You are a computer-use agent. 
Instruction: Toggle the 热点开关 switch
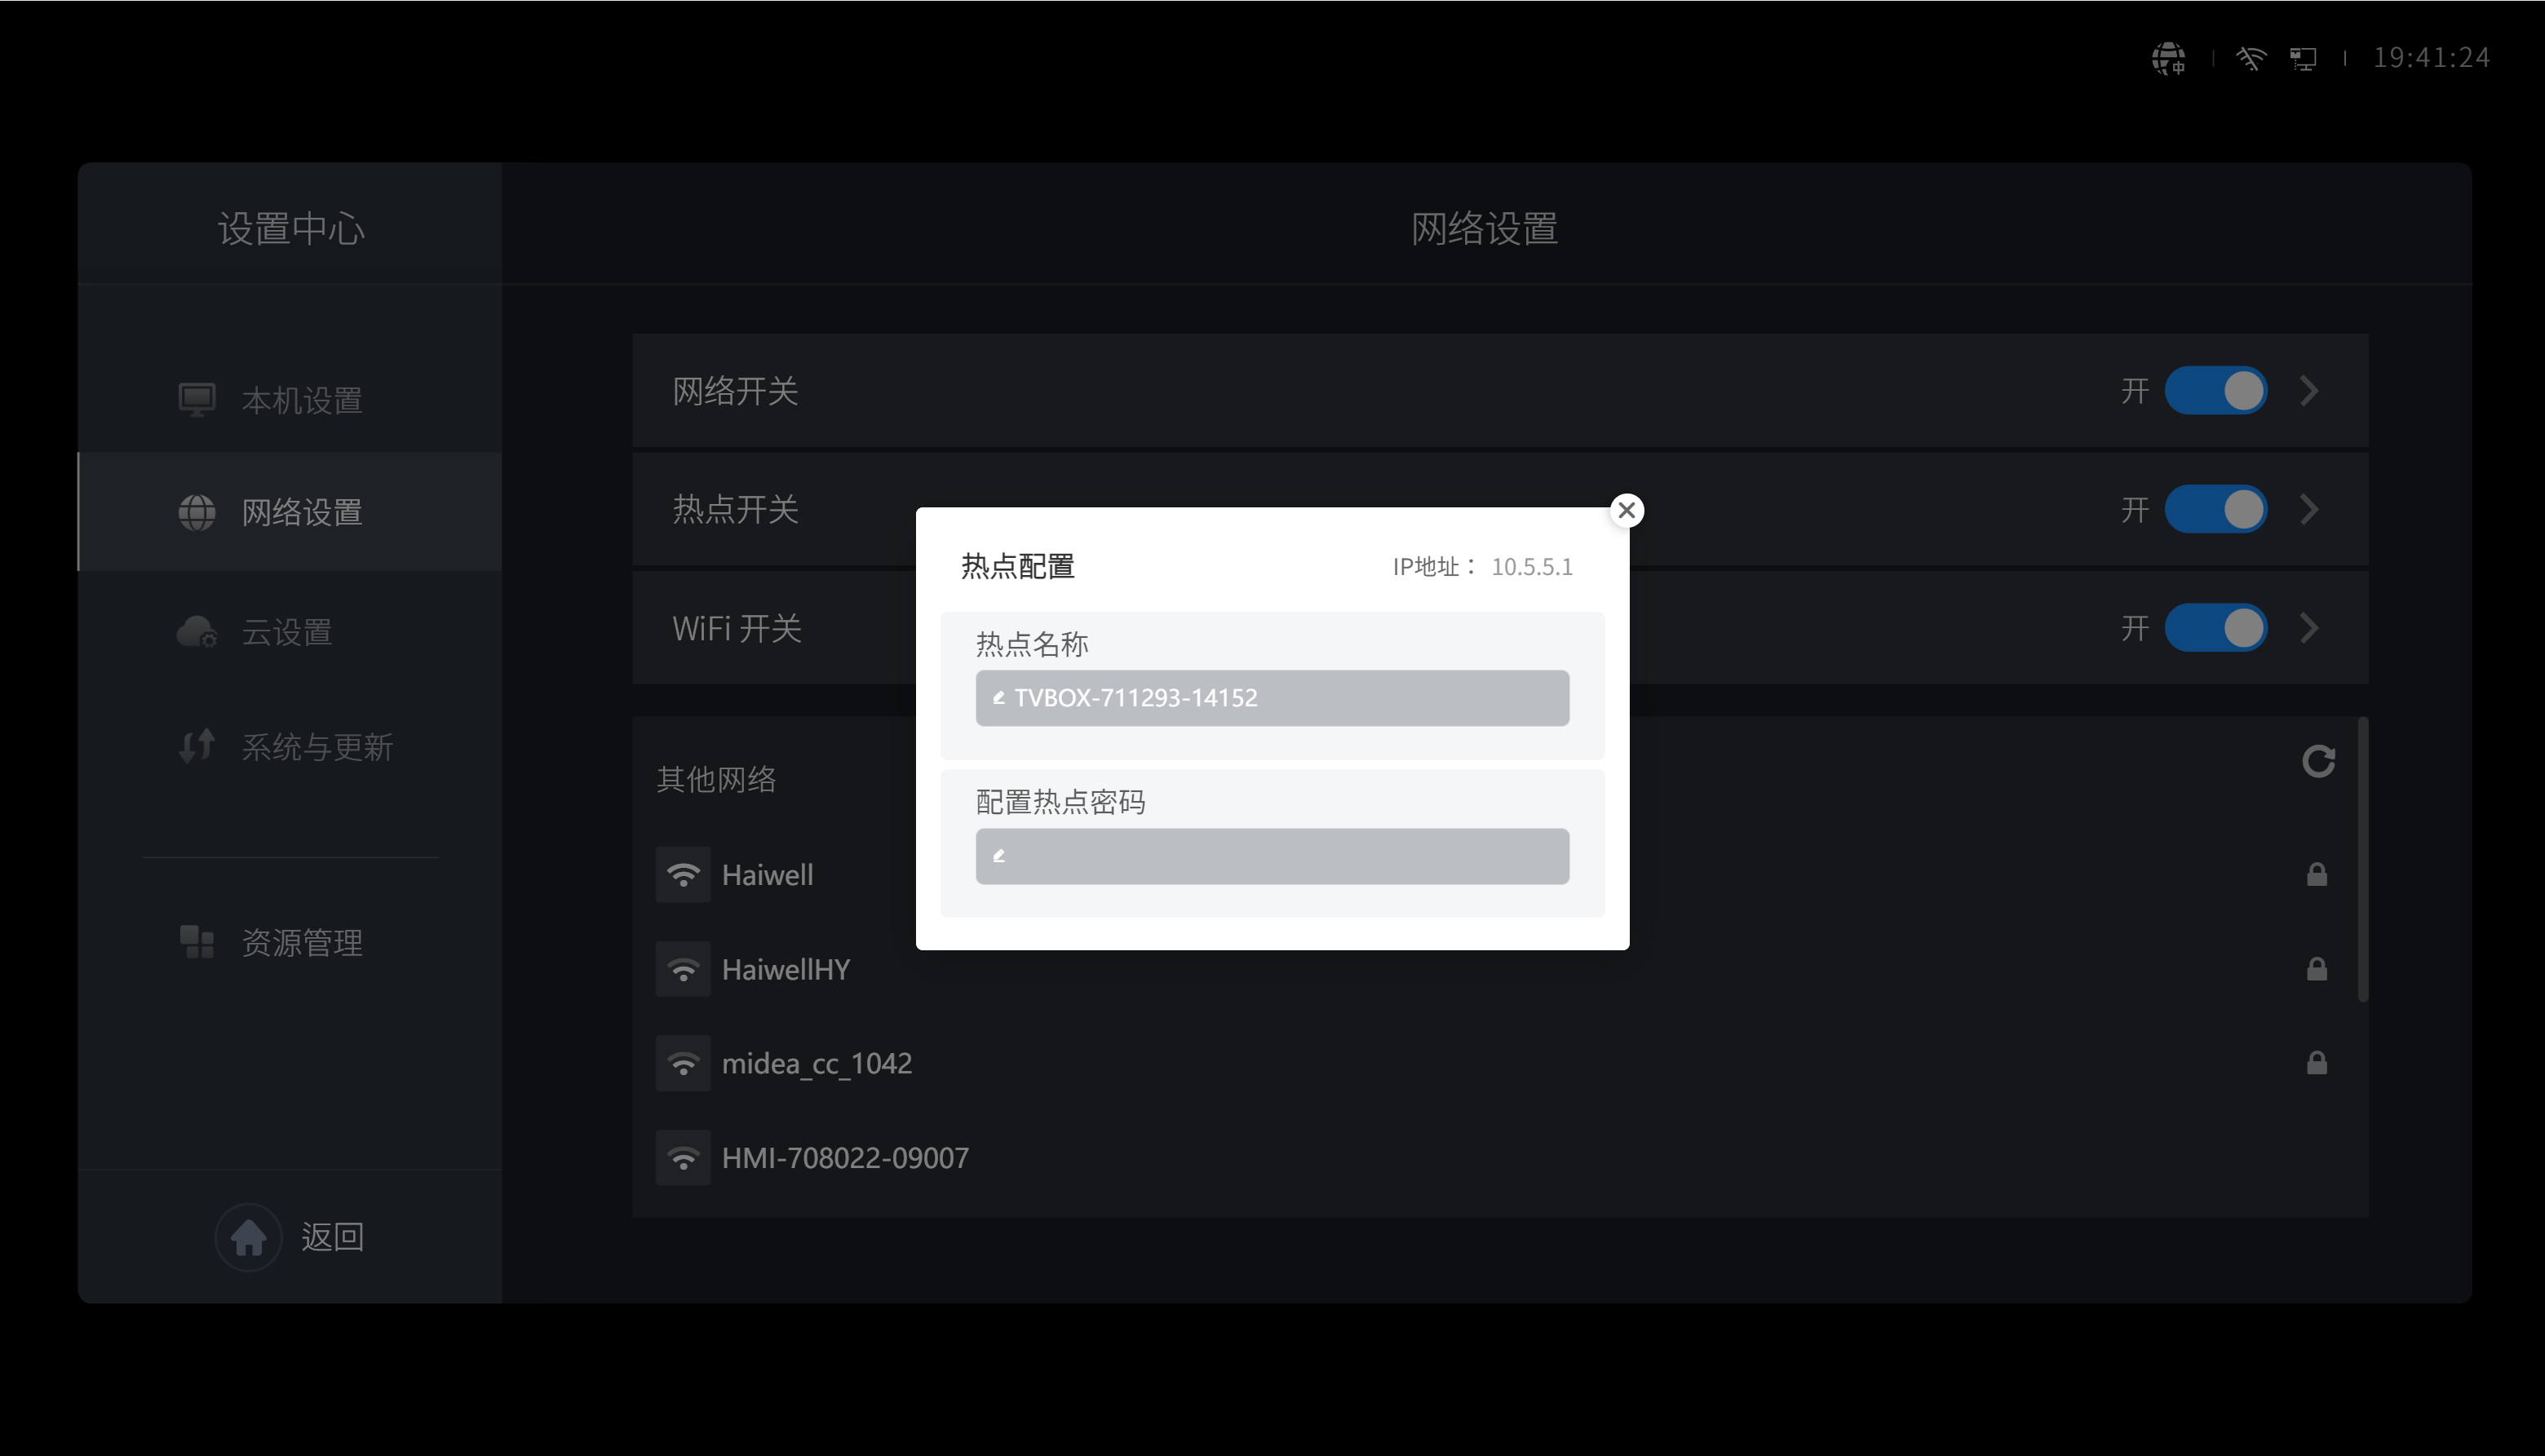2215,509
